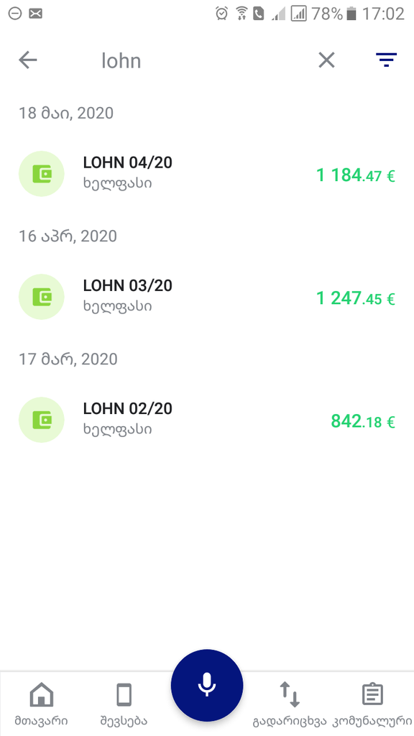Select the wallet icon for LOHN 04/20
414x736 pixels.
41,174
